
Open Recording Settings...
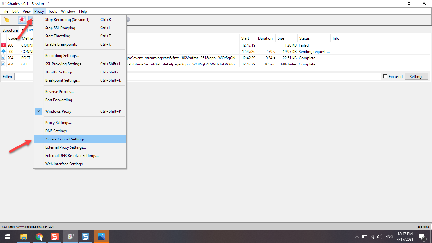click(x=79, y=56)
